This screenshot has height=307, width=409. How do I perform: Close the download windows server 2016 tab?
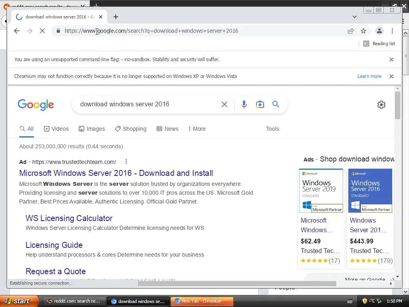(101, 17)
